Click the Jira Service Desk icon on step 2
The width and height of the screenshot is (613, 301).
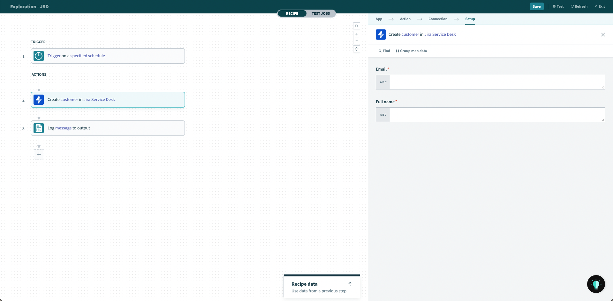[38, 99]
